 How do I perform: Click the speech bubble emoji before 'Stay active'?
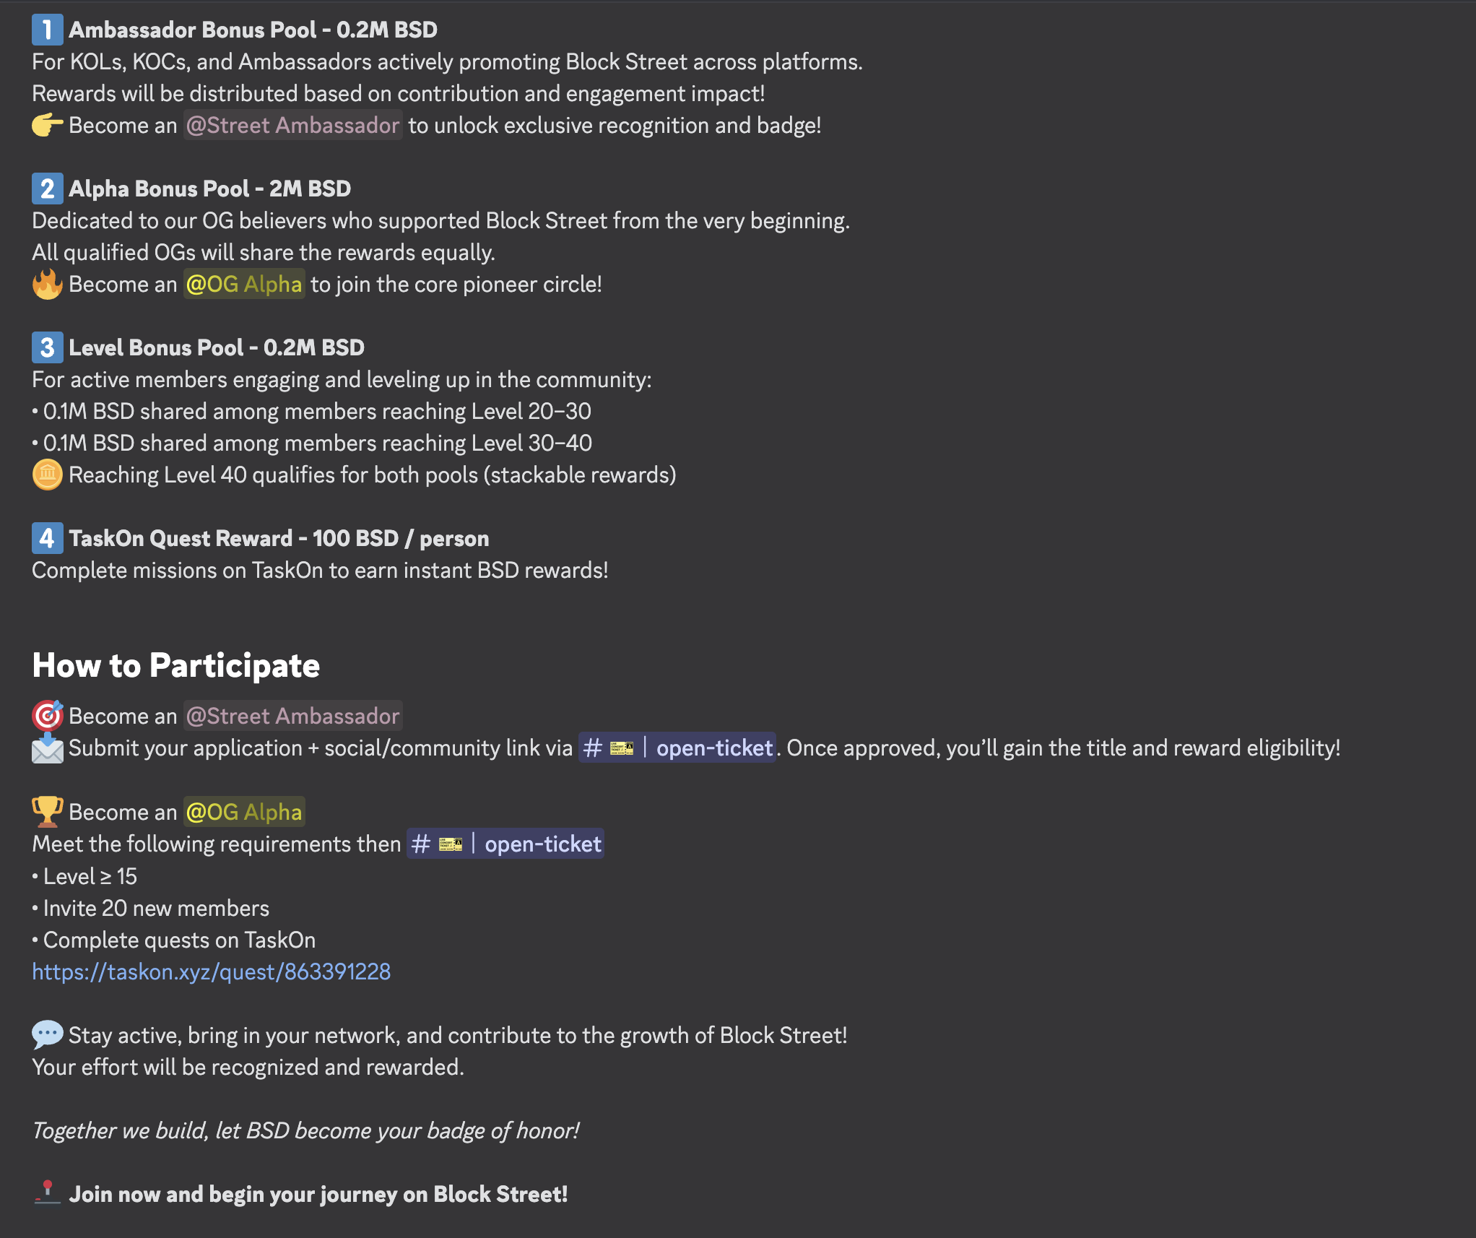47,1035
